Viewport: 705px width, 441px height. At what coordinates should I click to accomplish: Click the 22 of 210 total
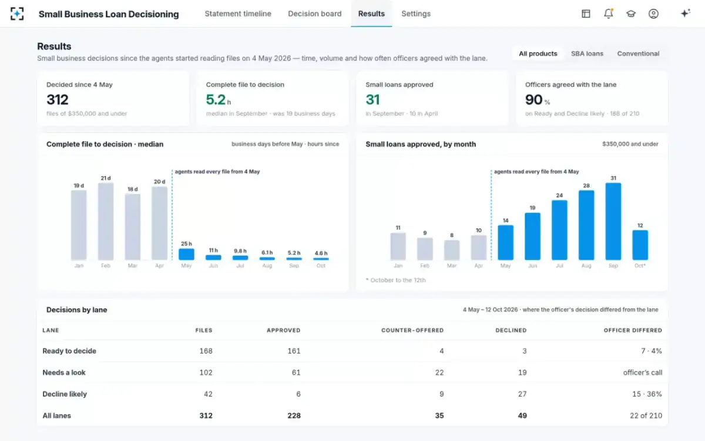coord(646,415)
